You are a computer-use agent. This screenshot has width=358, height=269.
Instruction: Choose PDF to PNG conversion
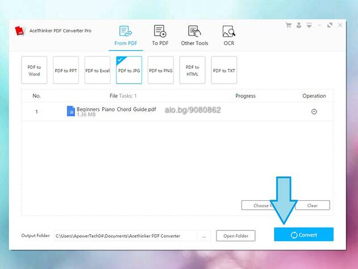(161, 70)
